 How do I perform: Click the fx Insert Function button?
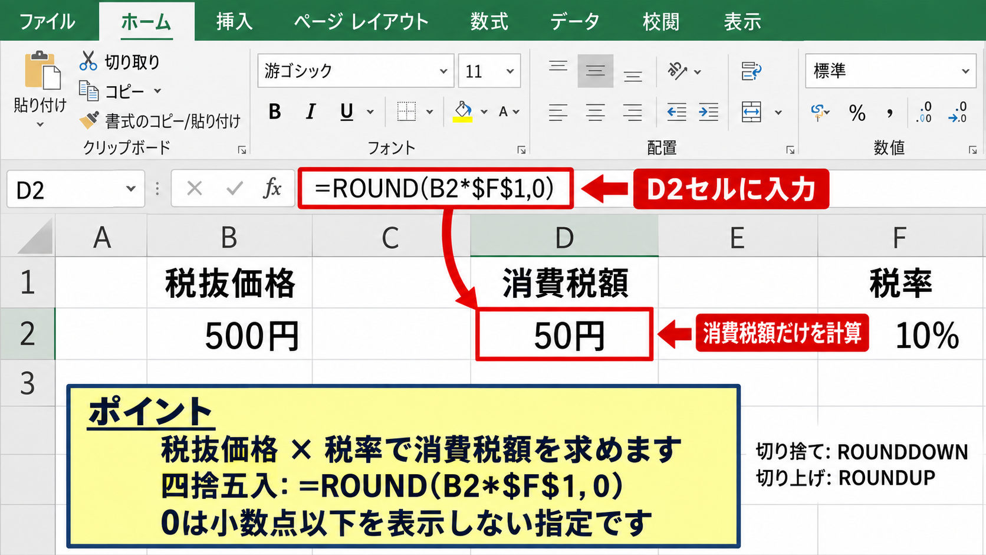272,189
